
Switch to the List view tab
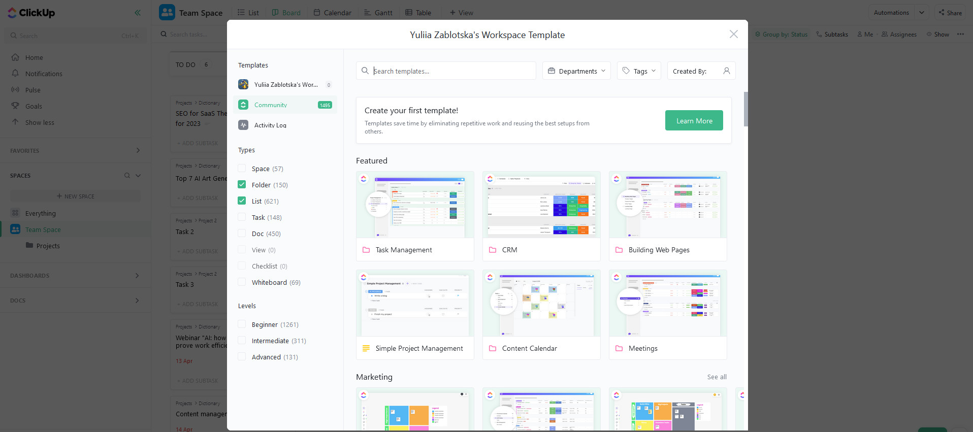248,13
